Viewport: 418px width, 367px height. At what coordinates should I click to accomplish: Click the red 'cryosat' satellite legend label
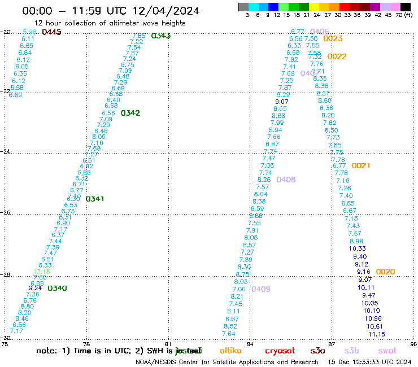[x=280, y=351]
